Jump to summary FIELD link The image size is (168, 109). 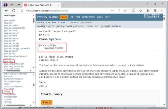tap(60, 26)
